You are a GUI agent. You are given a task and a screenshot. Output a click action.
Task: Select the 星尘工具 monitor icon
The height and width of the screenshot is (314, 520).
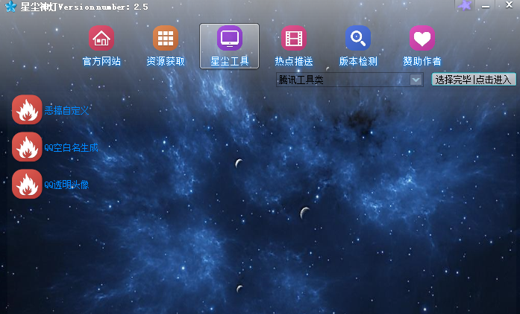click(230, 38)
